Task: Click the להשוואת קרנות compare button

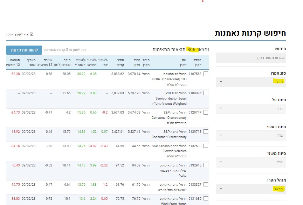Action: click(24, 50)
